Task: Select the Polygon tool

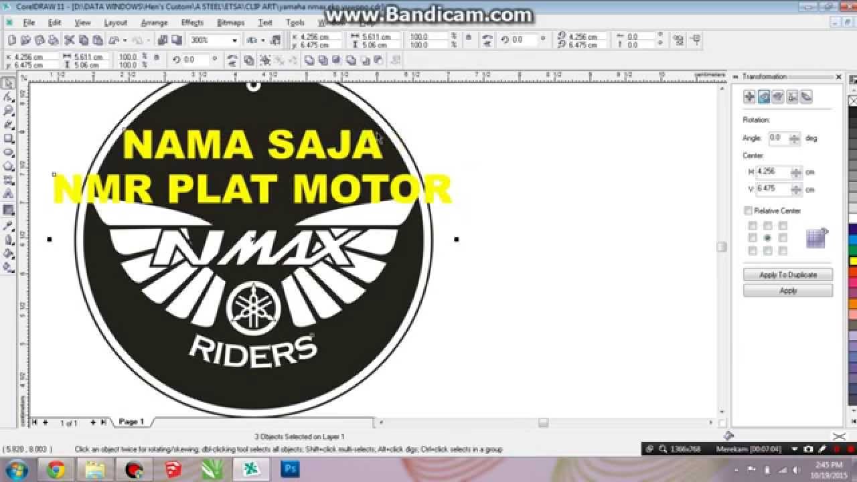Action: click(x=8, y=166)
